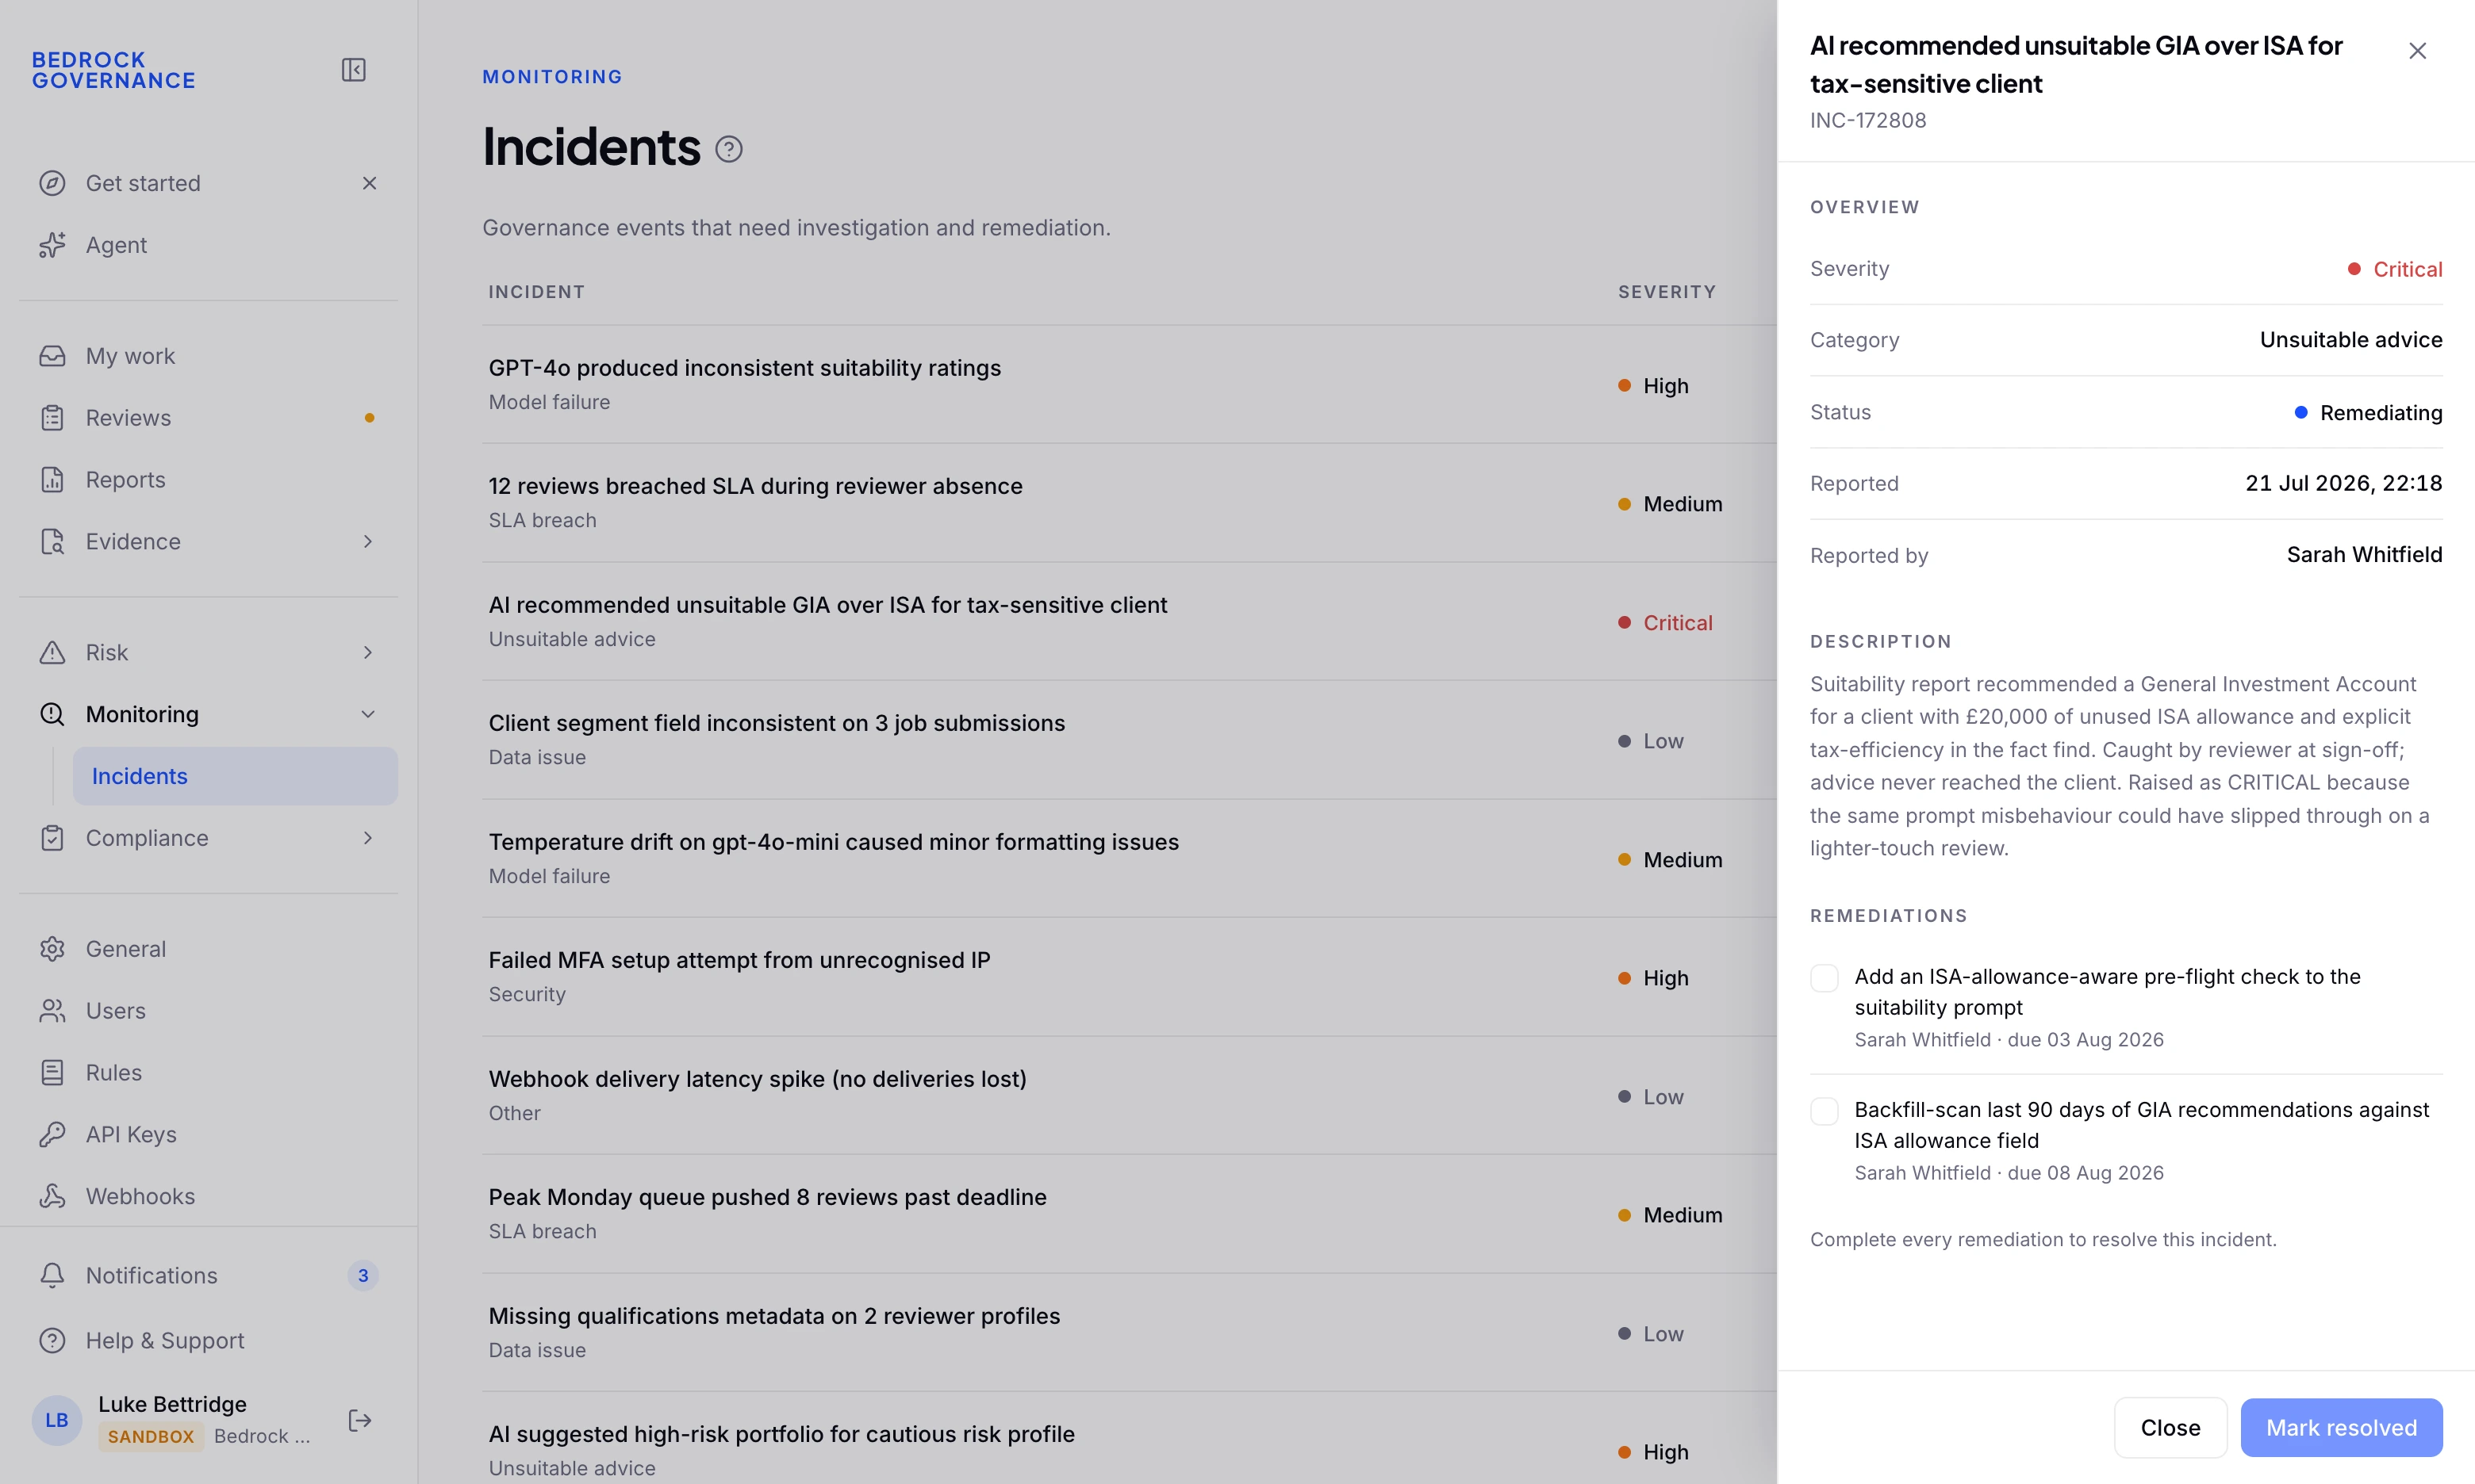Select the Incidents submenu item
This screenshot has width=2475, height=1484.
pos(235,776)
